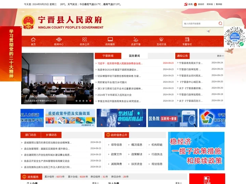Open 宁晋县商务局关于 notice
246x184 pixels.
tap(191, 63)
